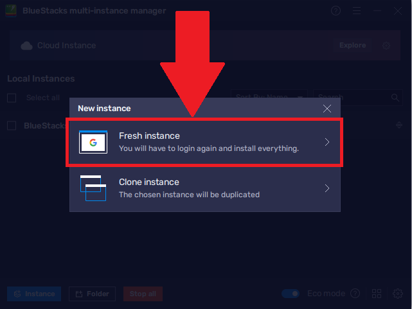This screenshot has width=412, height=309.
Task: Open the Sort By Name dropdown
Action: [x=269, y=98]
